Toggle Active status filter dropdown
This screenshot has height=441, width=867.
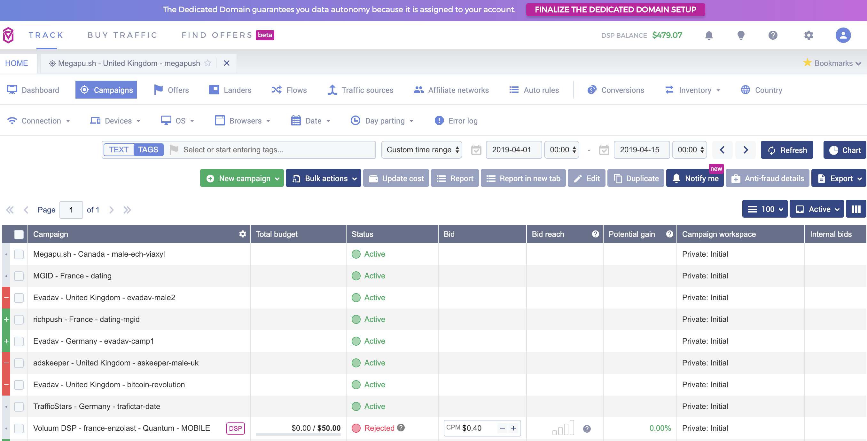tap(816, 209)
